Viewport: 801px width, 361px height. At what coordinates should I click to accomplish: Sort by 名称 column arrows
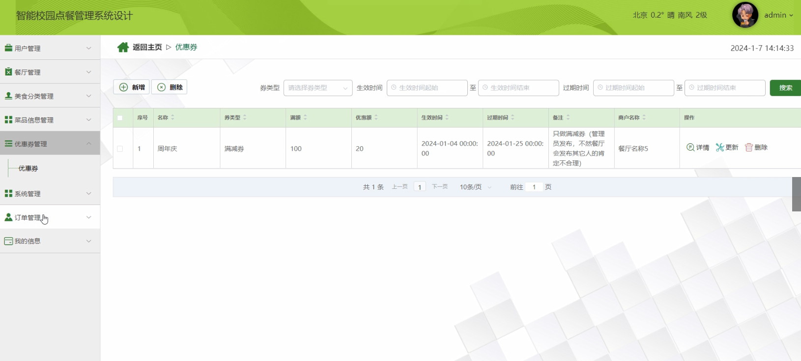pyautogui.click(x=172, y=117)
